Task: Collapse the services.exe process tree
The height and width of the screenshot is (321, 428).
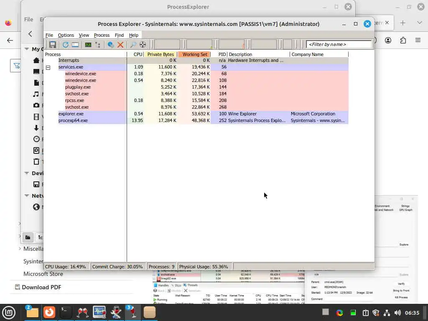Action: pos(48,67)
